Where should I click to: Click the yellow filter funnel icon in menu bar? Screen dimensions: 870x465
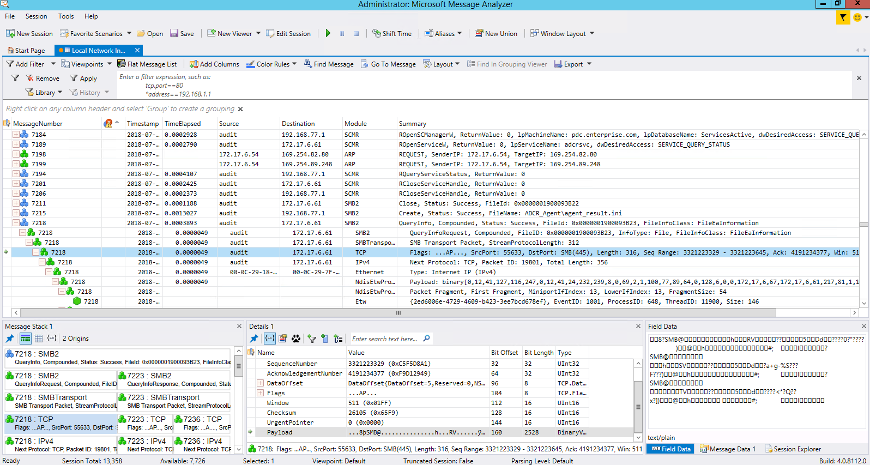click(x=843, y=17)
